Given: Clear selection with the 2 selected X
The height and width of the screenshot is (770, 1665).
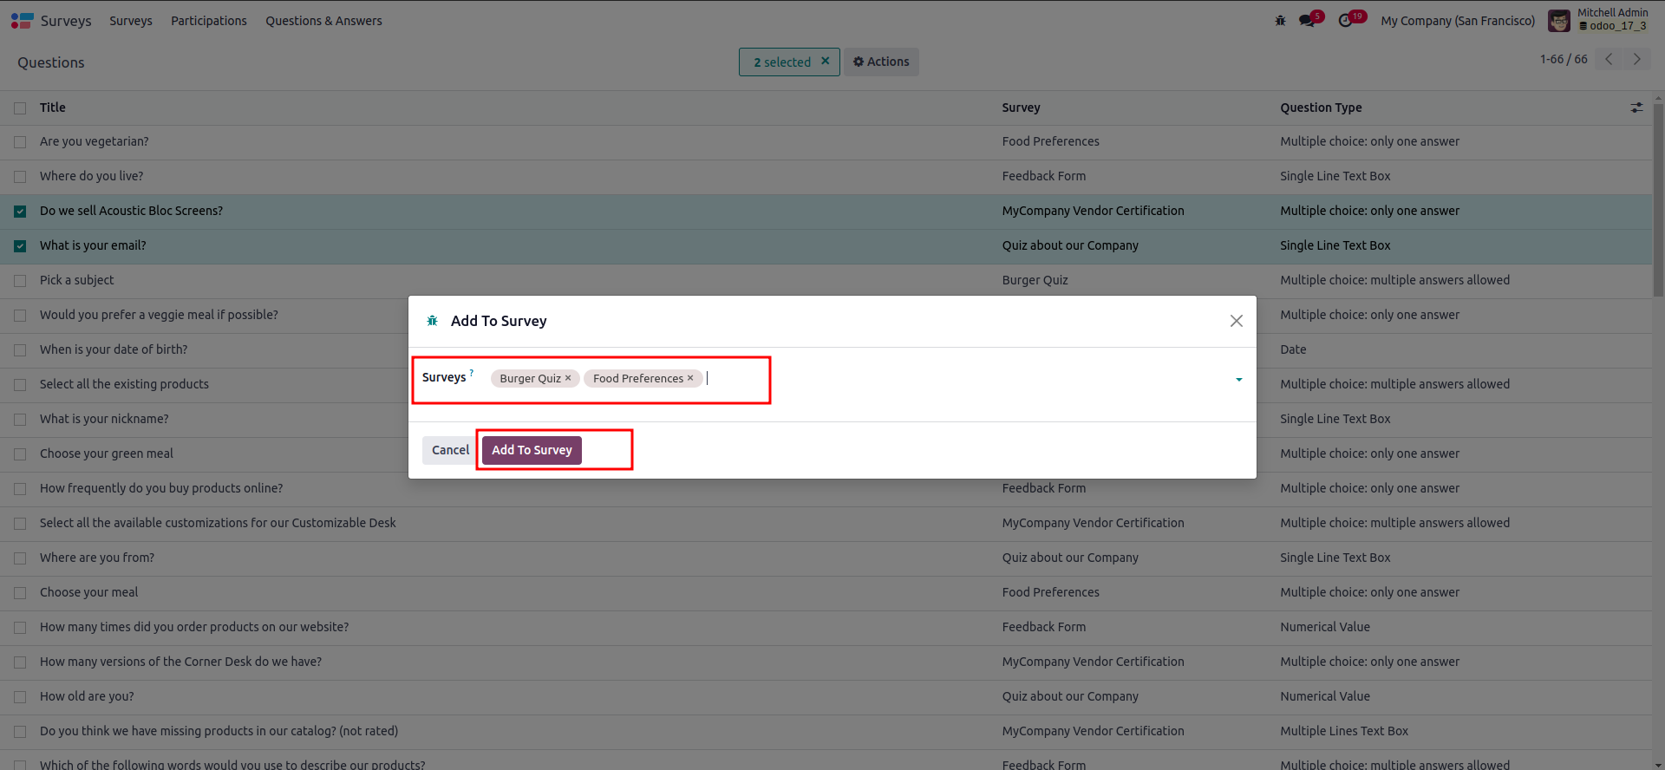Looking at the screenshot, I should [x=826, y=62].
